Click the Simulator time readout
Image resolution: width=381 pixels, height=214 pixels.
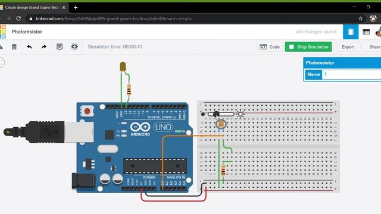115,46
